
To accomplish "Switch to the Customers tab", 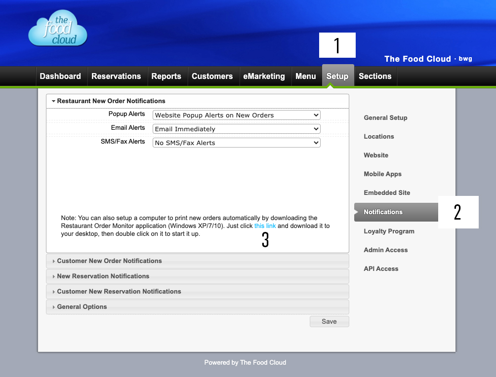I will 212,76.
